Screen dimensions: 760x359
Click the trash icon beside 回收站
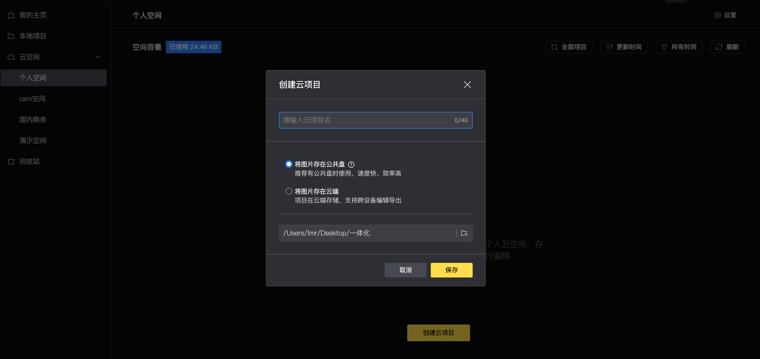coord(11,161)
